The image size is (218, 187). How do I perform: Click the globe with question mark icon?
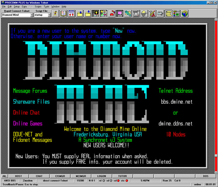pyautogui.click(x=185, y=13)
